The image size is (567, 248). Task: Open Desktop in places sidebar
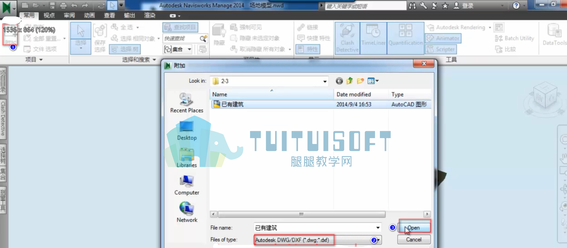coord(187,130)
